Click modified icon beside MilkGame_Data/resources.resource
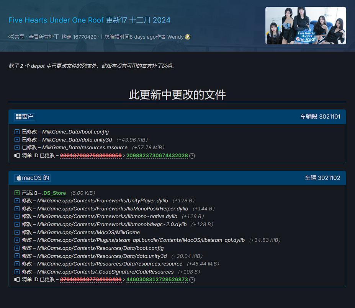 pos(17,147)
